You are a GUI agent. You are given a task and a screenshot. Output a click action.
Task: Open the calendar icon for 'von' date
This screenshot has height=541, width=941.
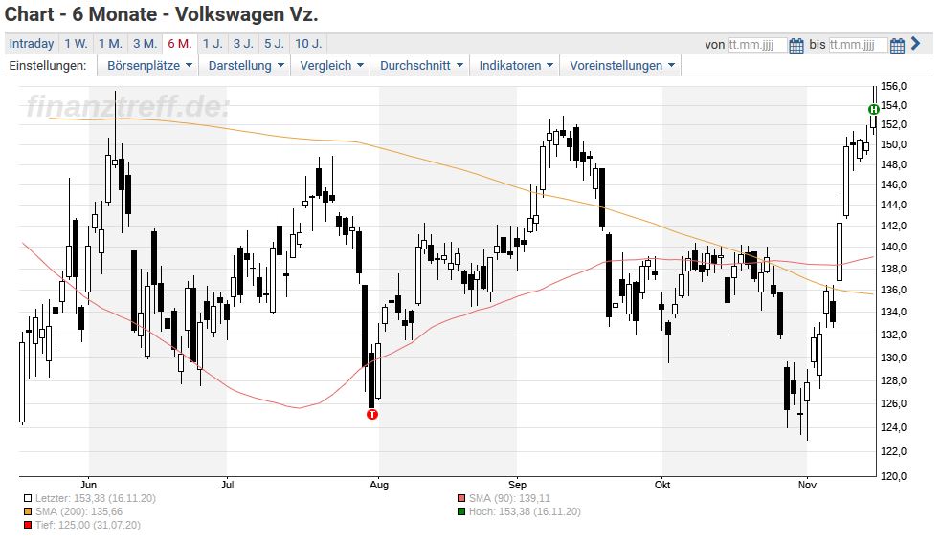click(795, 46)
